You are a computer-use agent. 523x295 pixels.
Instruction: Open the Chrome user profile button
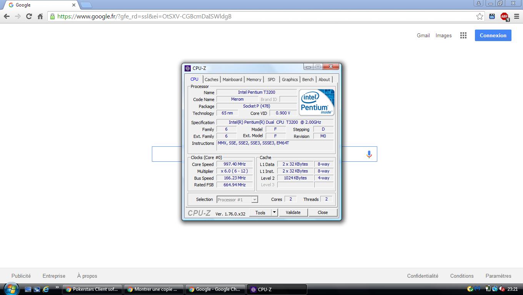click(x=479, y=3)
